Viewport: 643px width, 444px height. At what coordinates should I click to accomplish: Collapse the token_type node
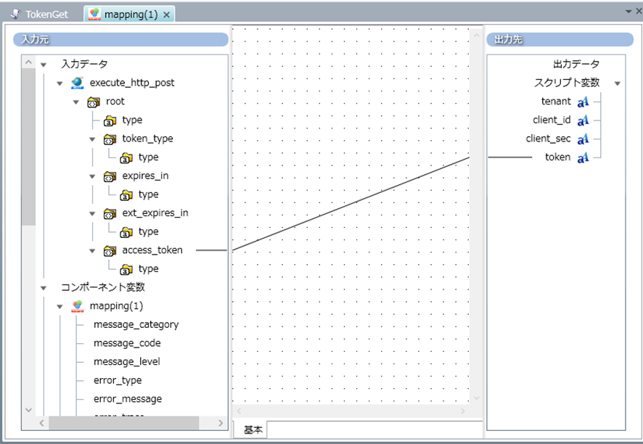92,139
